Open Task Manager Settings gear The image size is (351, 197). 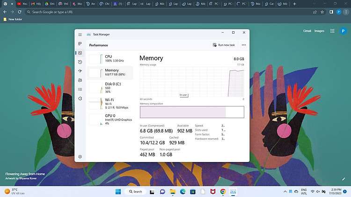tap(80, 156)
